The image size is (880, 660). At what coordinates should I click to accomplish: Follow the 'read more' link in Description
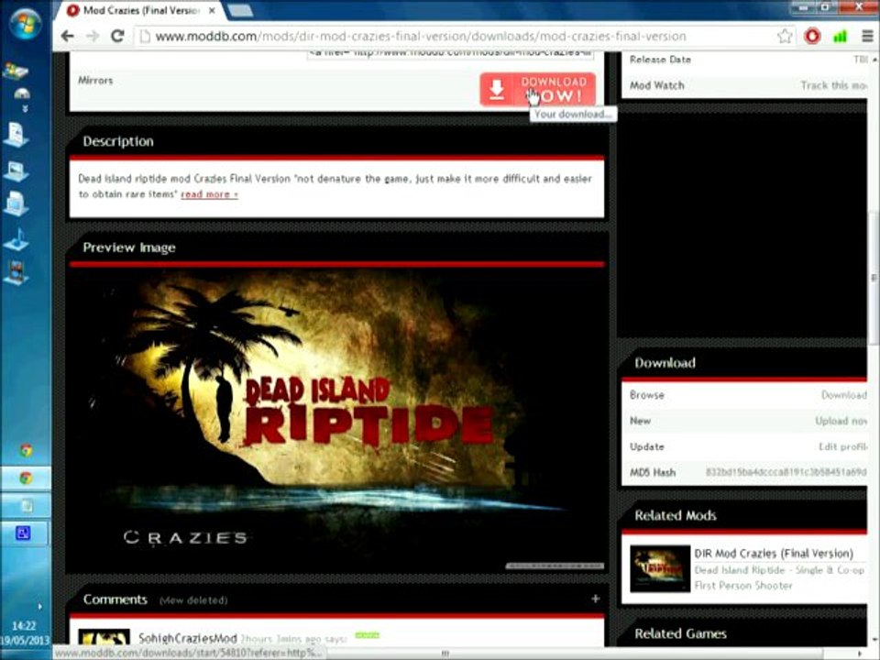[209, 194]
